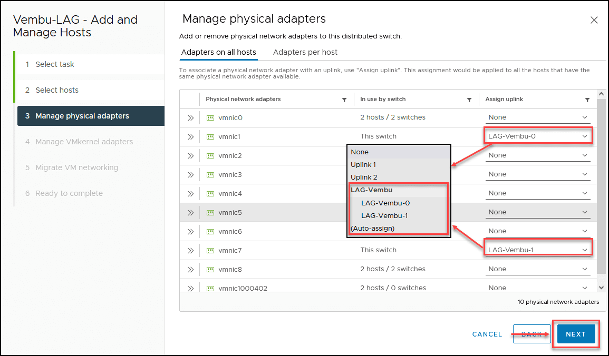This screenshot has width=609, height=356.
Task: Switch to Adapters per host tab
Action: coord(305,52)
